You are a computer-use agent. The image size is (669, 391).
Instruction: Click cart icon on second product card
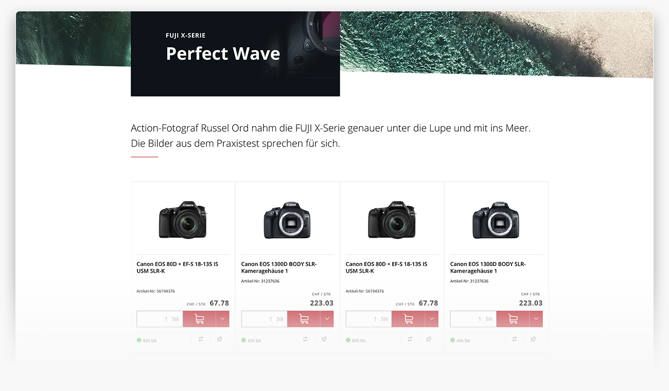tap(304, 319)
